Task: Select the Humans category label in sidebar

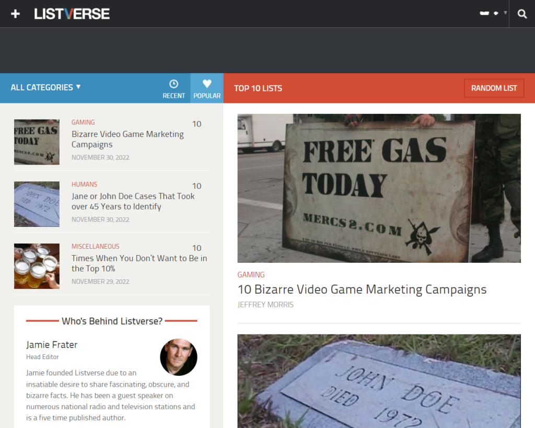Action: (x=84, y=184)
